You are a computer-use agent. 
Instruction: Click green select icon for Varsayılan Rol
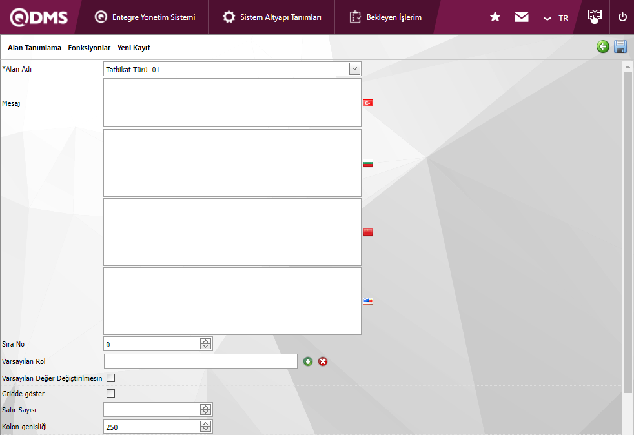click(x=308, y=361)
